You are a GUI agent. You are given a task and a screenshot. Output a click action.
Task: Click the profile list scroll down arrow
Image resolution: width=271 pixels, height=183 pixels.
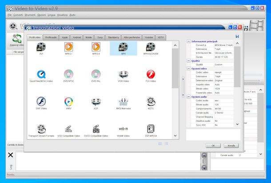pyautogui.click(x=175, y=135)
